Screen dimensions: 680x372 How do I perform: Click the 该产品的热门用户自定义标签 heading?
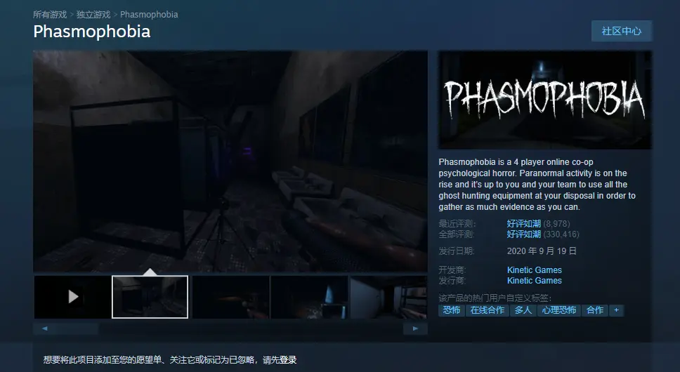pyautogui.click(x=495, y=298)
